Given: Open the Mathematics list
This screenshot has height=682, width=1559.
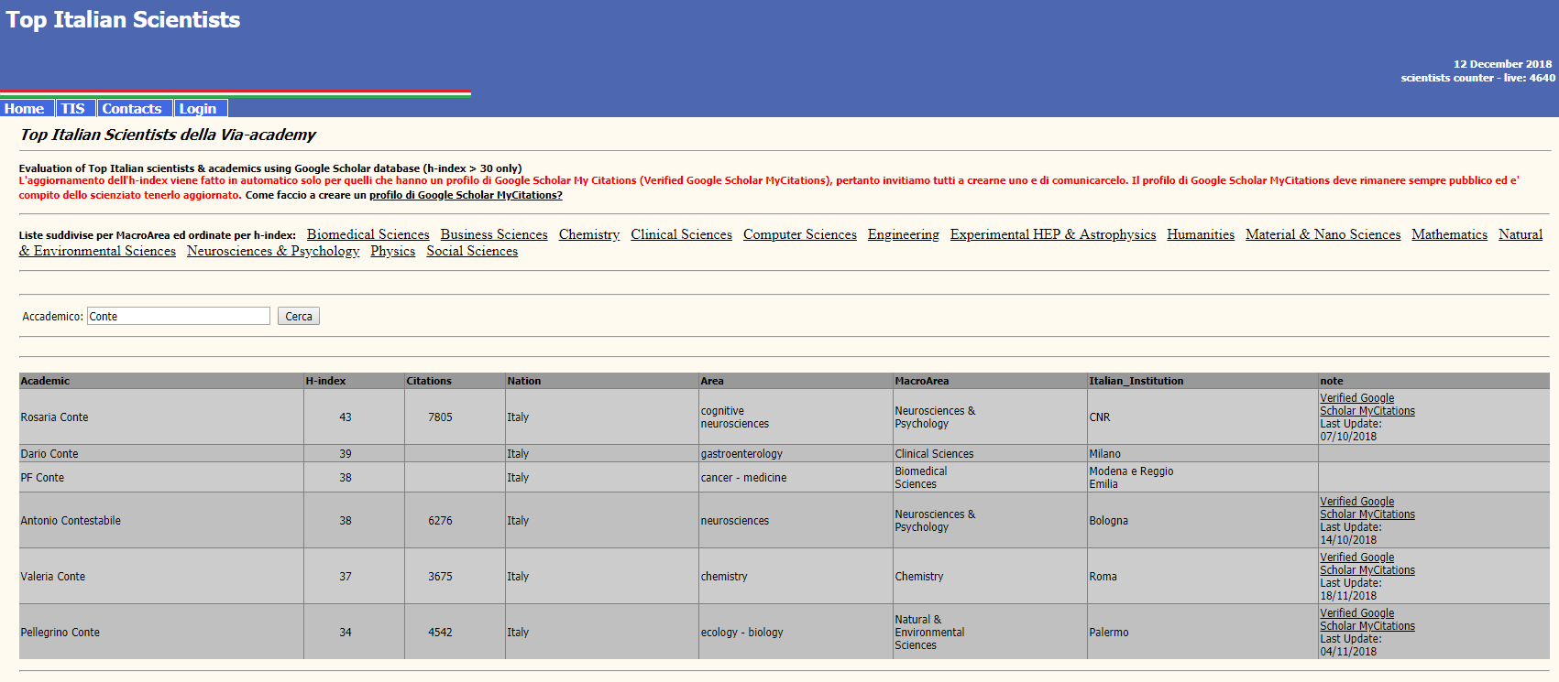Looking at the screenshot, I should (1449, 234).
